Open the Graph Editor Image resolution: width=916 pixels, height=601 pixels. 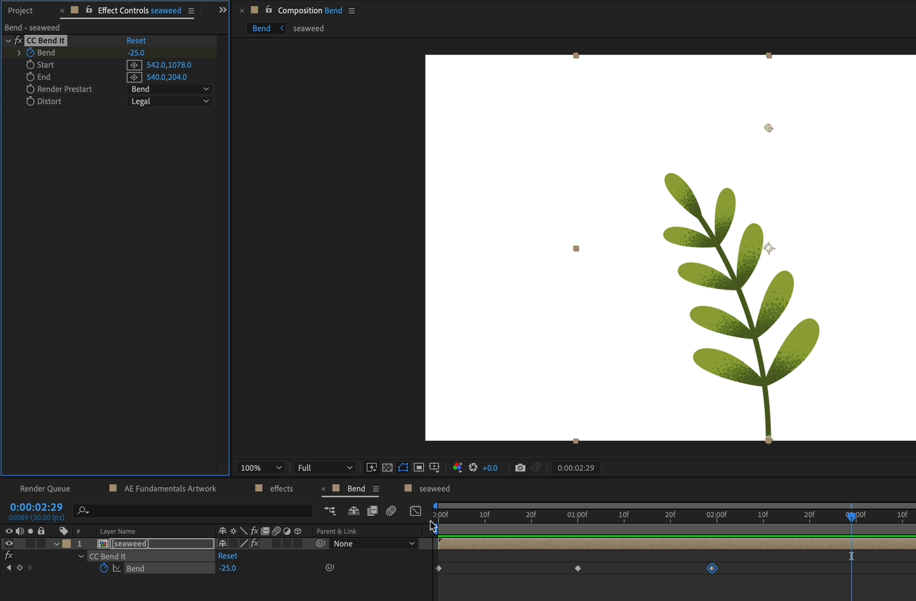pos(415,511)
